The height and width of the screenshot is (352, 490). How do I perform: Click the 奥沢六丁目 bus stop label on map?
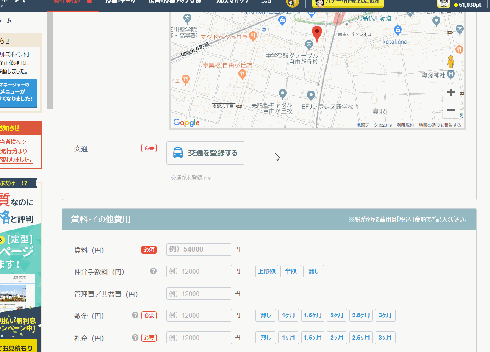223,106
